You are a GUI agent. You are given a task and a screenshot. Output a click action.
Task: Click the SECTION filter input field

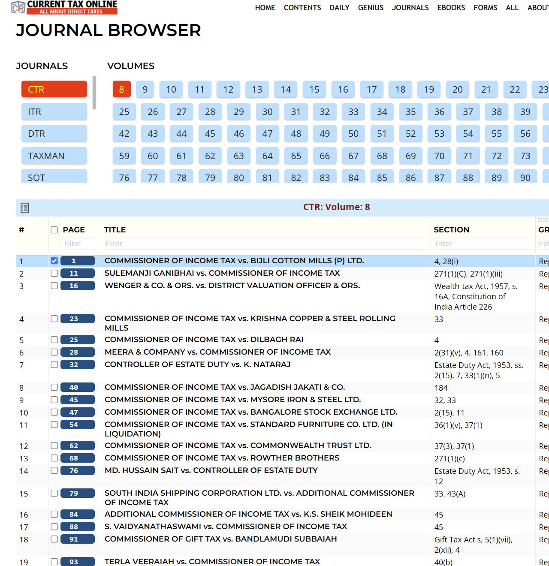coord(483,244)
